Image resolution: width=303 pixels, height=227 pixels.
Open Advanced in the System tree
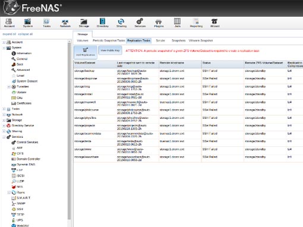click(x=21, y=70)
